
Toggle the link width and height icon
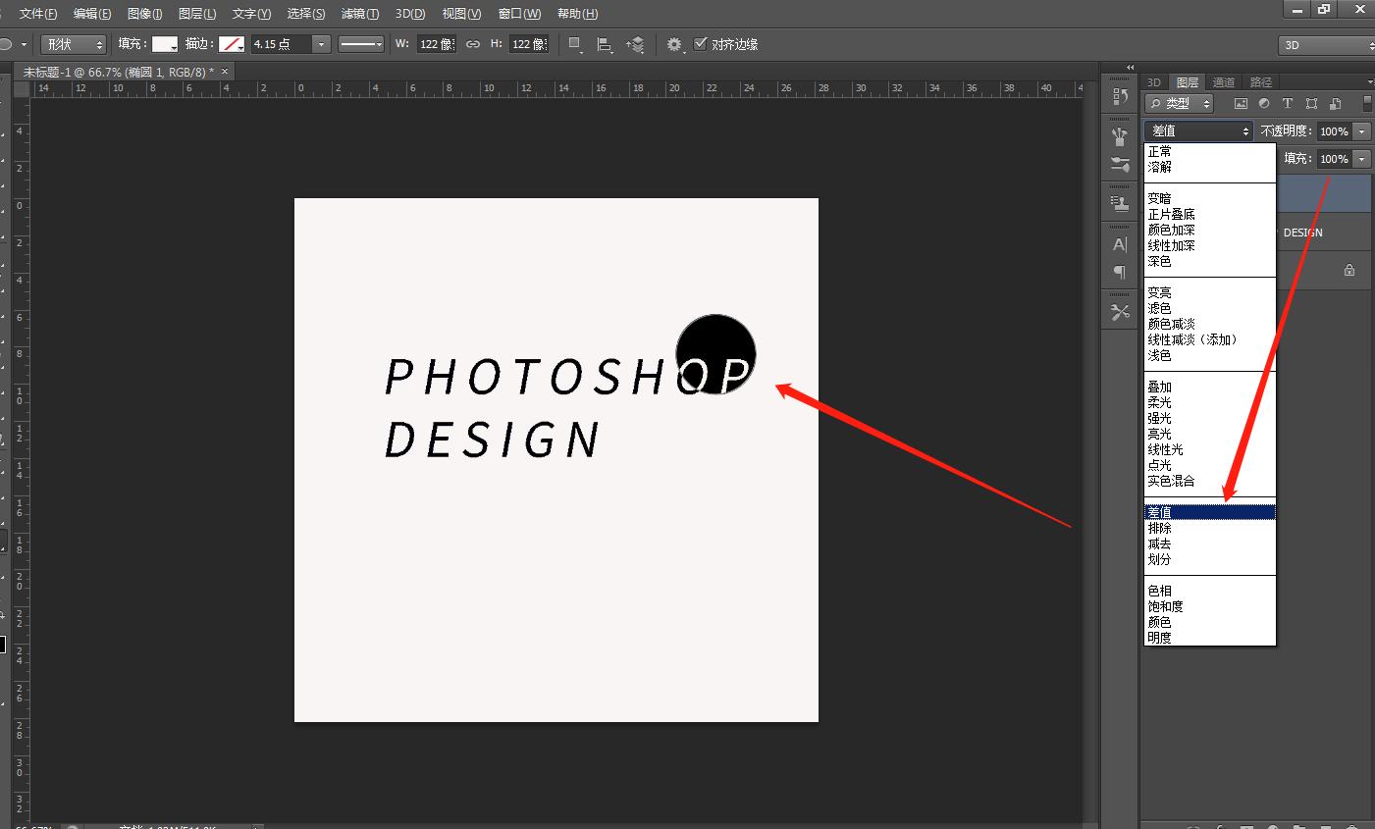point(473,44)
